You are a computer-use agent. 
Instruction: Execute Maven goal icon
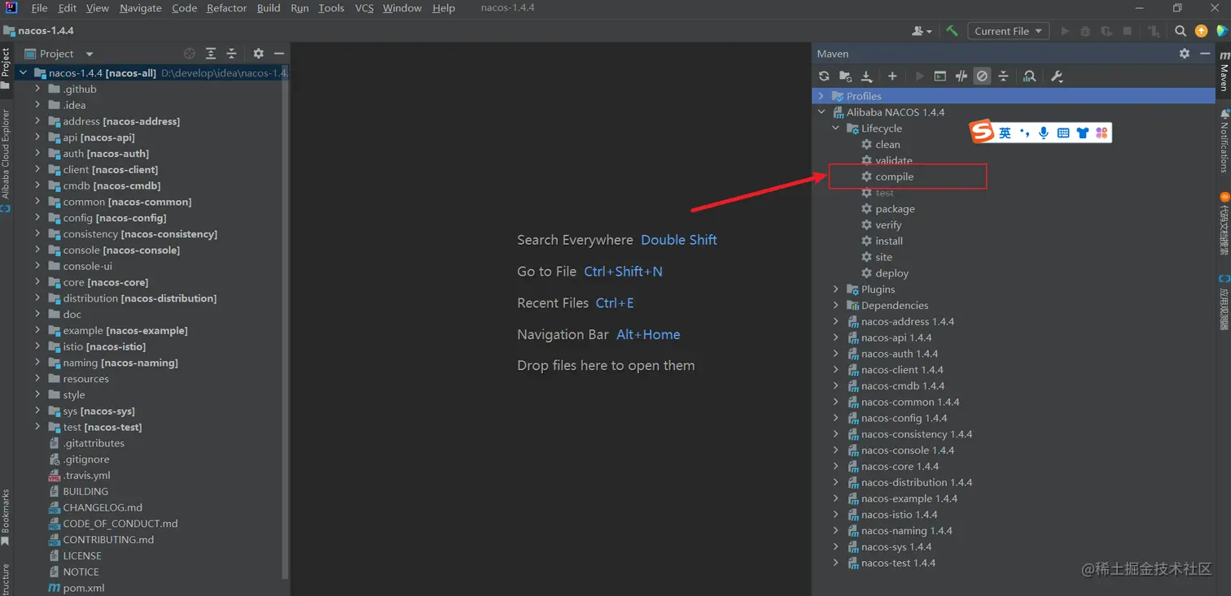(x=940, y=76)
